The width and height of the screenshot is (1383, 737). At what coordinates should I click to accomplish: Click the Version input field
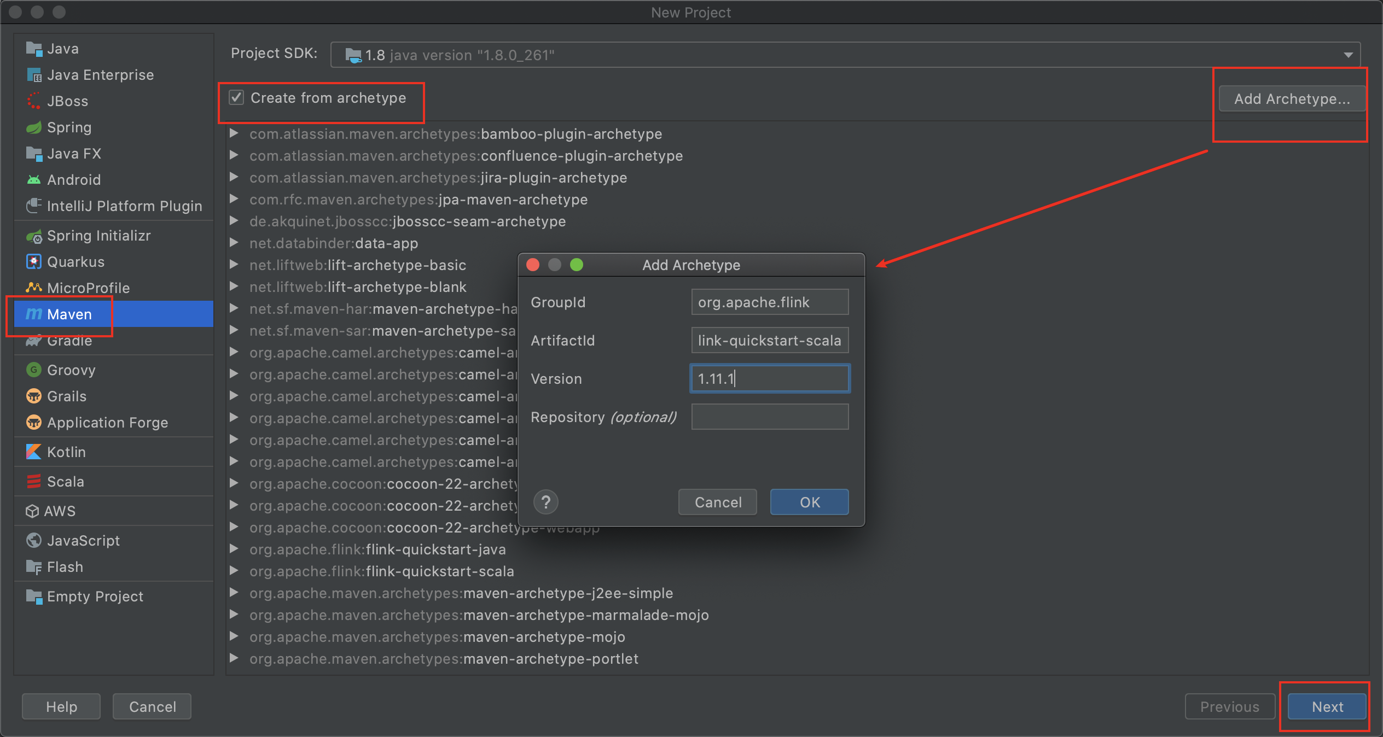[770, 378]
